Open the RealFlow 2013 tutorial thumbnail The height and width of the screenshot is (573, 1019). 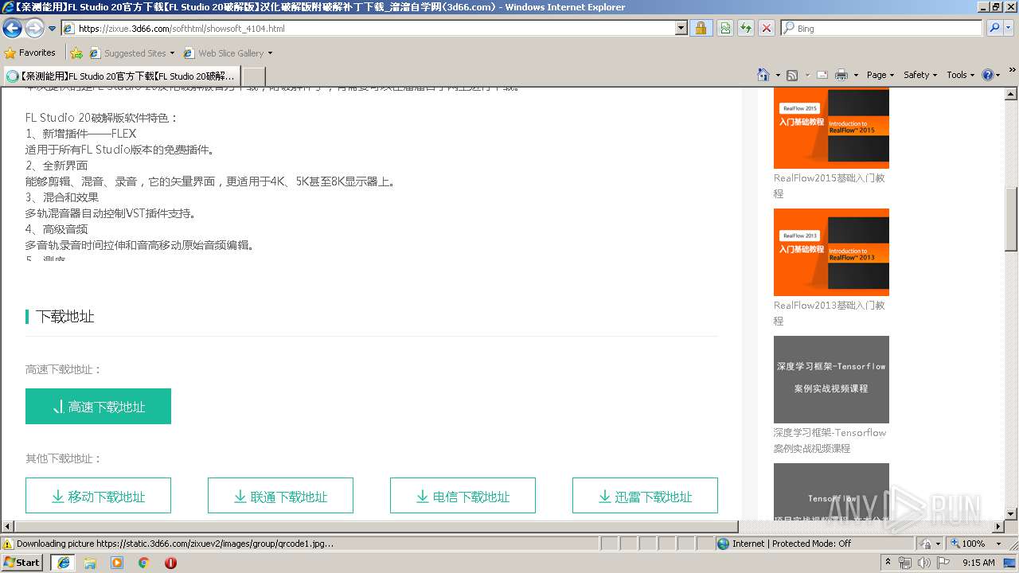pos(831,252)
